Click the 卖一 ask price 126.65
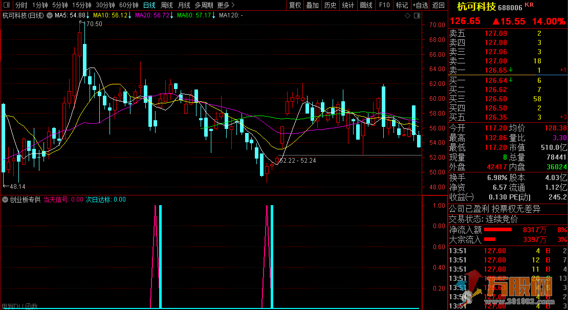This screenshot has width=568, height=310. (x=496, y=70)
